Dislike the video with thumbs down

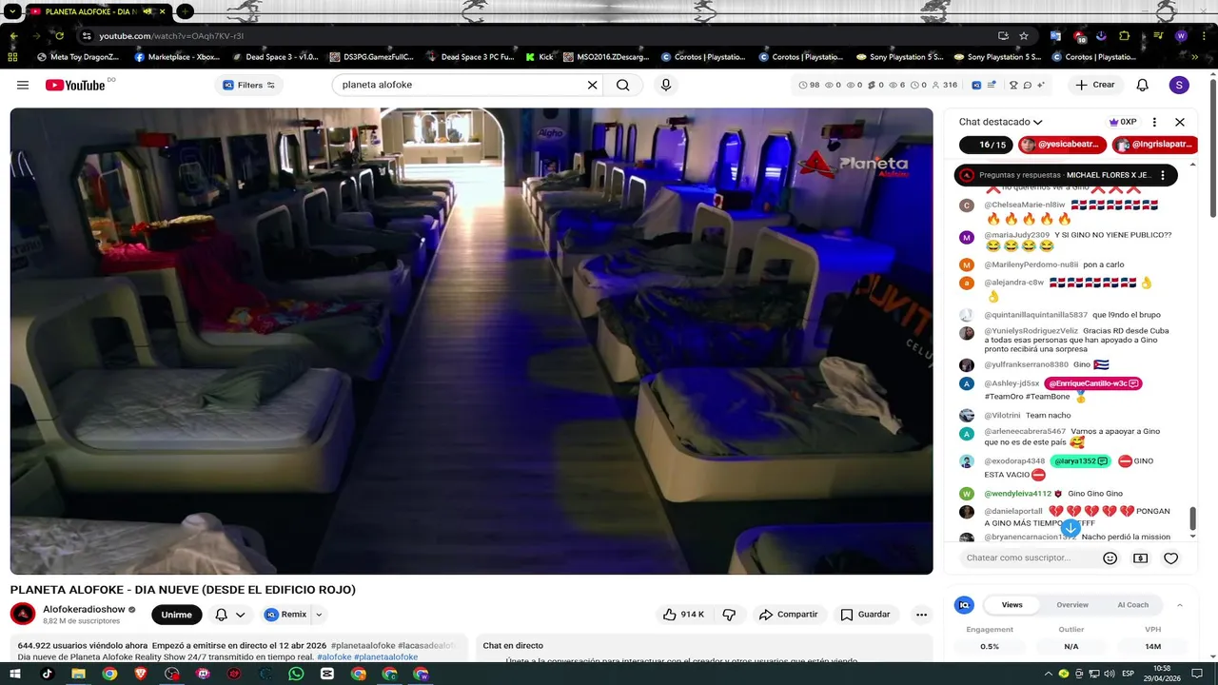click(729, 615)
